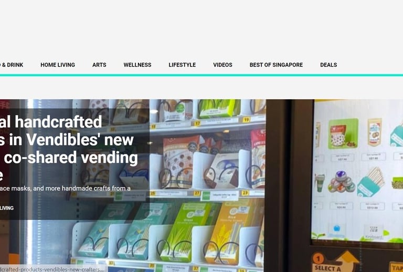Click the yellow slot number 19 tag
The width and height of the screenshot is (403, 272).
pyautogui.click(x=246, y=120)
